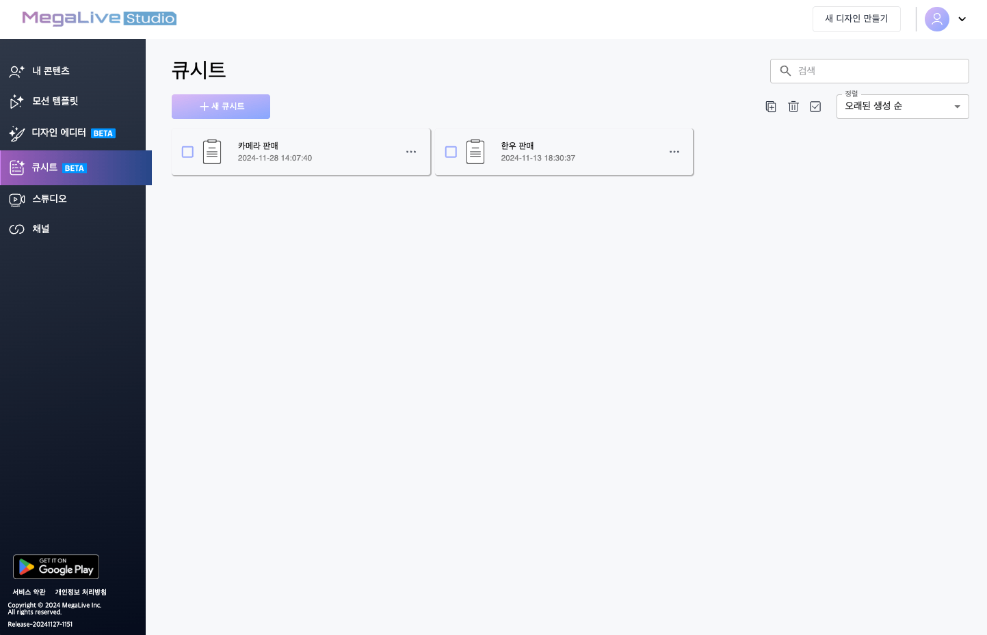Click the user profile avatar icon
This screenshot has width=987, height=635.
[x=936, y=19]
